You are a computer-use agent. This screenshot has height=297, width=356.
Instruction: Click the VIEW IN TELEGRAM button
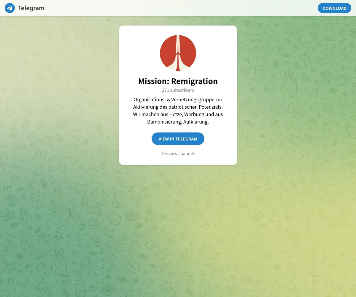coord(178,139)
